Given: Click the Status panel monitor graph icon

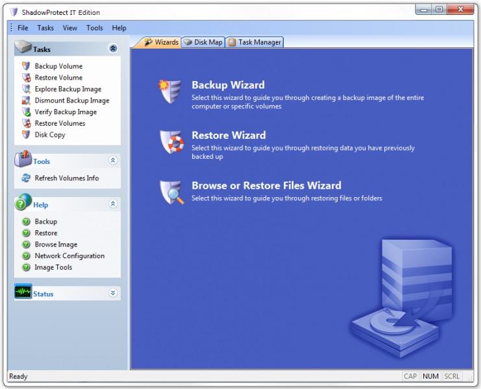Looking at the screenshot, I should pyautogui.click(x=23, y=291).
